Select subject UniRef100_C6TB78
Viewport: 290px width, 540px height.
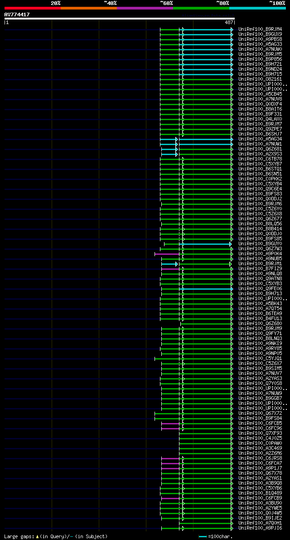click(260, 159)
